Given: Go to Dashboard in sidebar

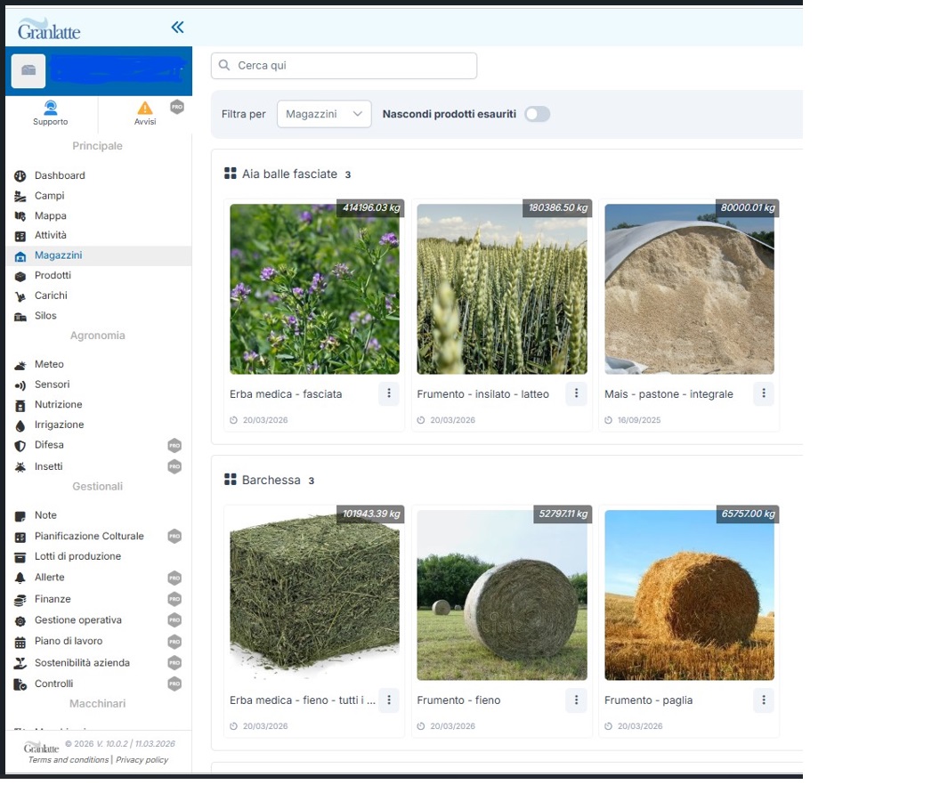Looking at the screenshot, I should pos(60,176).
